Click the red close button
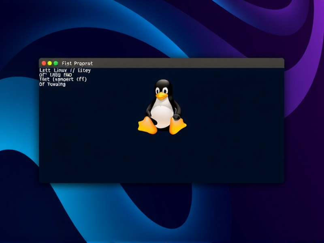 point(43,63)
